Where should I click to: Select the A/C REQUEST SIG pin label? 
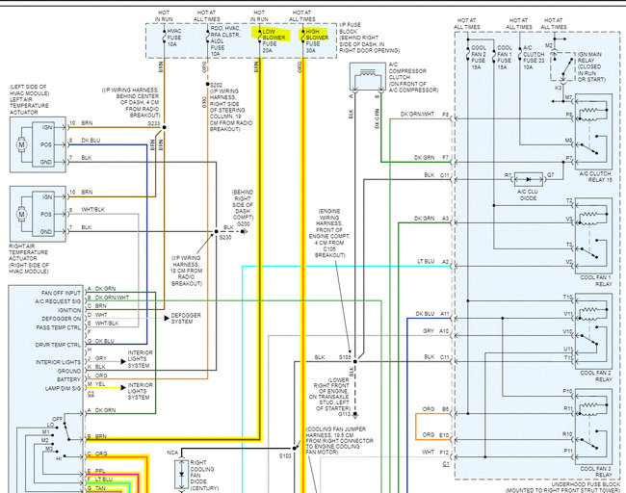[59, 301]
